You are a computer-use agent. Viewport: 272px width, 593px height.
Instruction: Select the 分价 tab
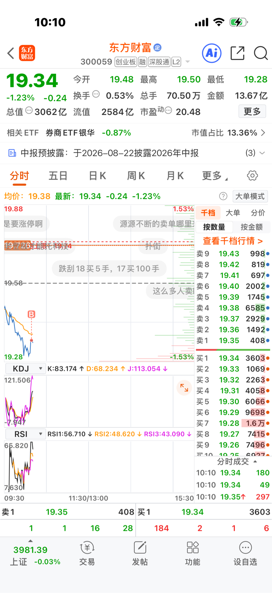(258, 213)
